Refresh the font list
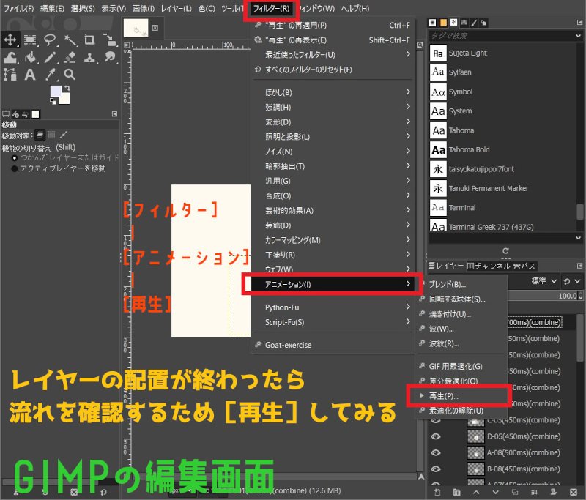This screenshot has width=586, height=500. click(505, 251)
